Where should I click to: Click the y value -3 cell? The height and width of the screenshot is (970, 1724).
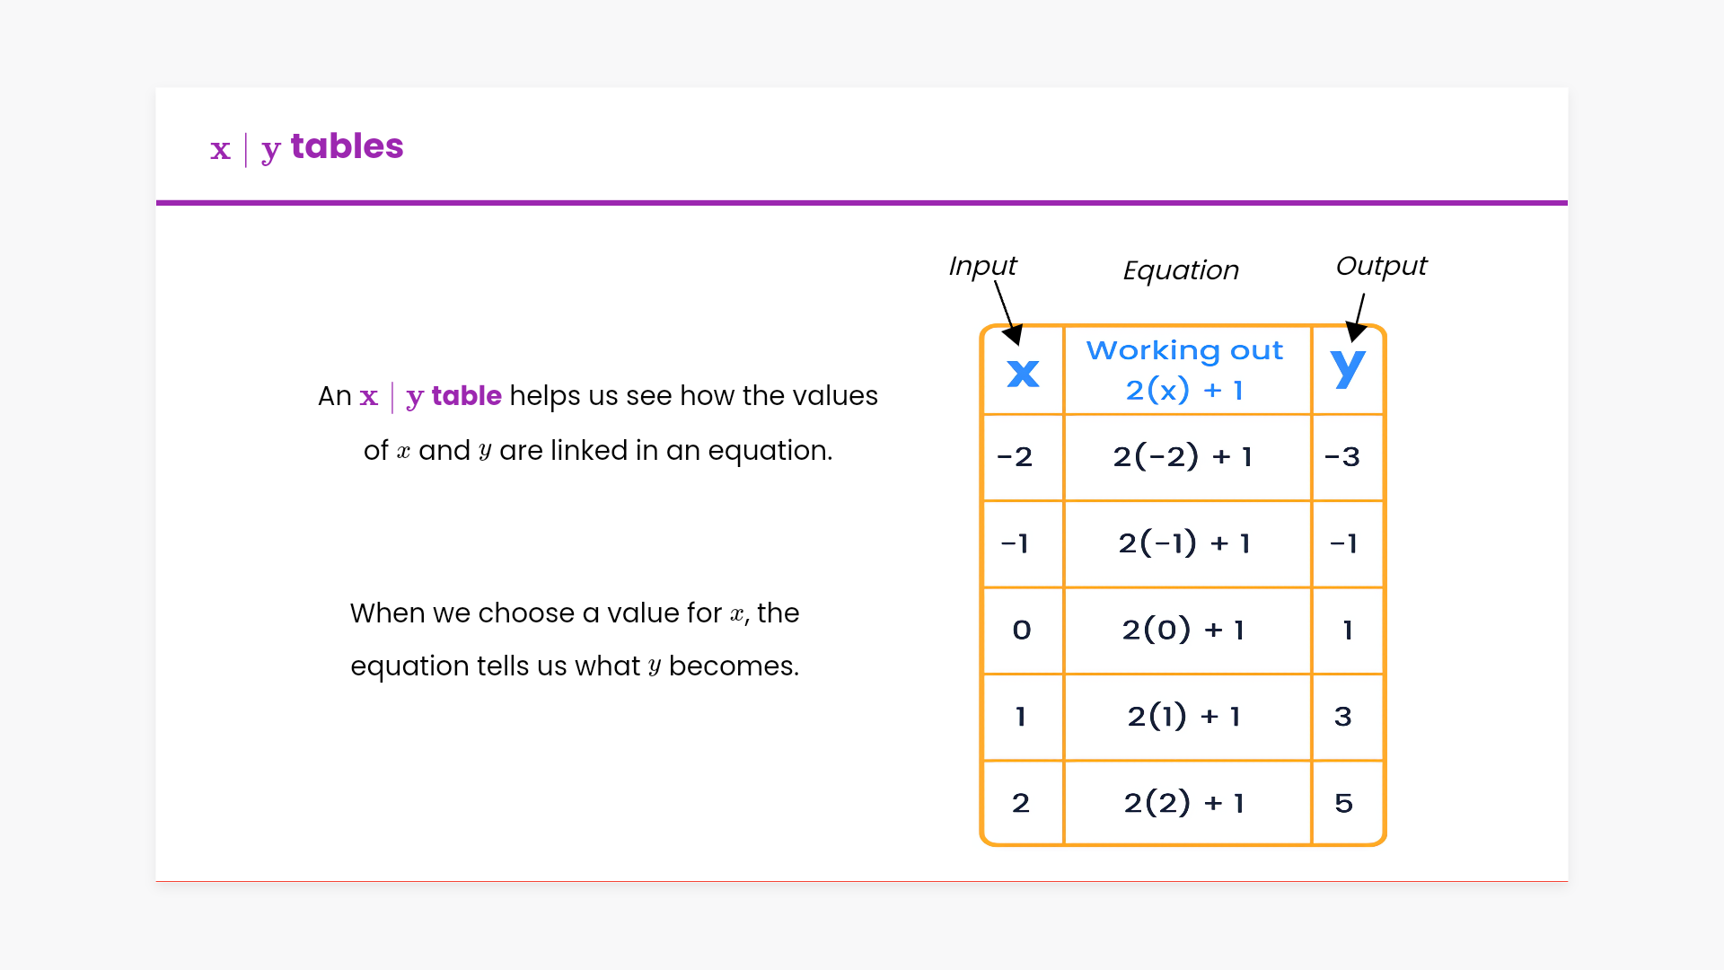point(1342,456)
